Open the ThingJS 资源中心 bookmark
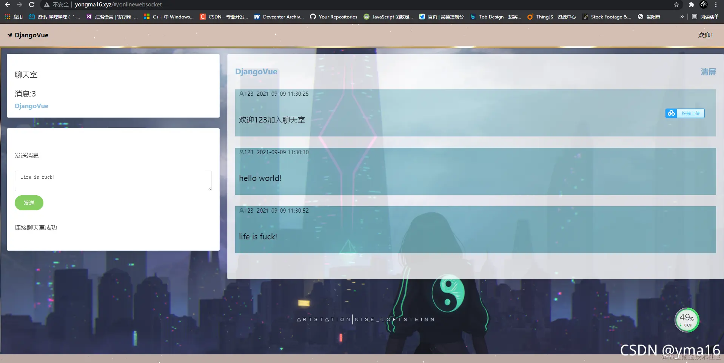 tap(551, 17)
